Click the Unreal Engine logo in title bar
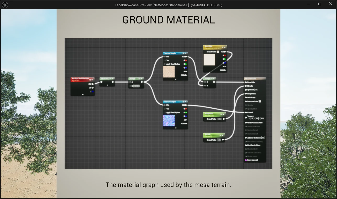 (x=5, y=5)
